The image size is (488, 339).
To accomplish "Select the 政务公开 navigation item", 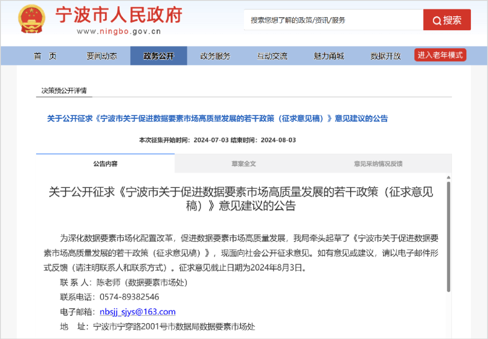I will coord(159,56).
